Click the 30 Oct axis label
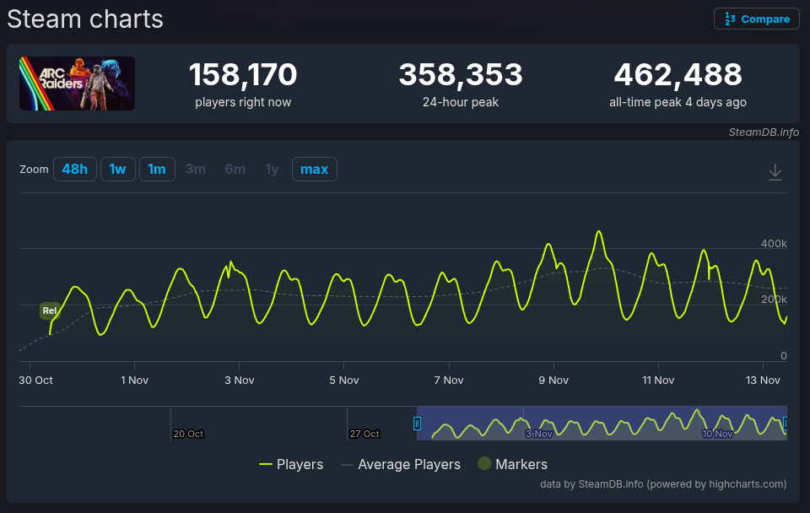 click(x=35, y=381)
